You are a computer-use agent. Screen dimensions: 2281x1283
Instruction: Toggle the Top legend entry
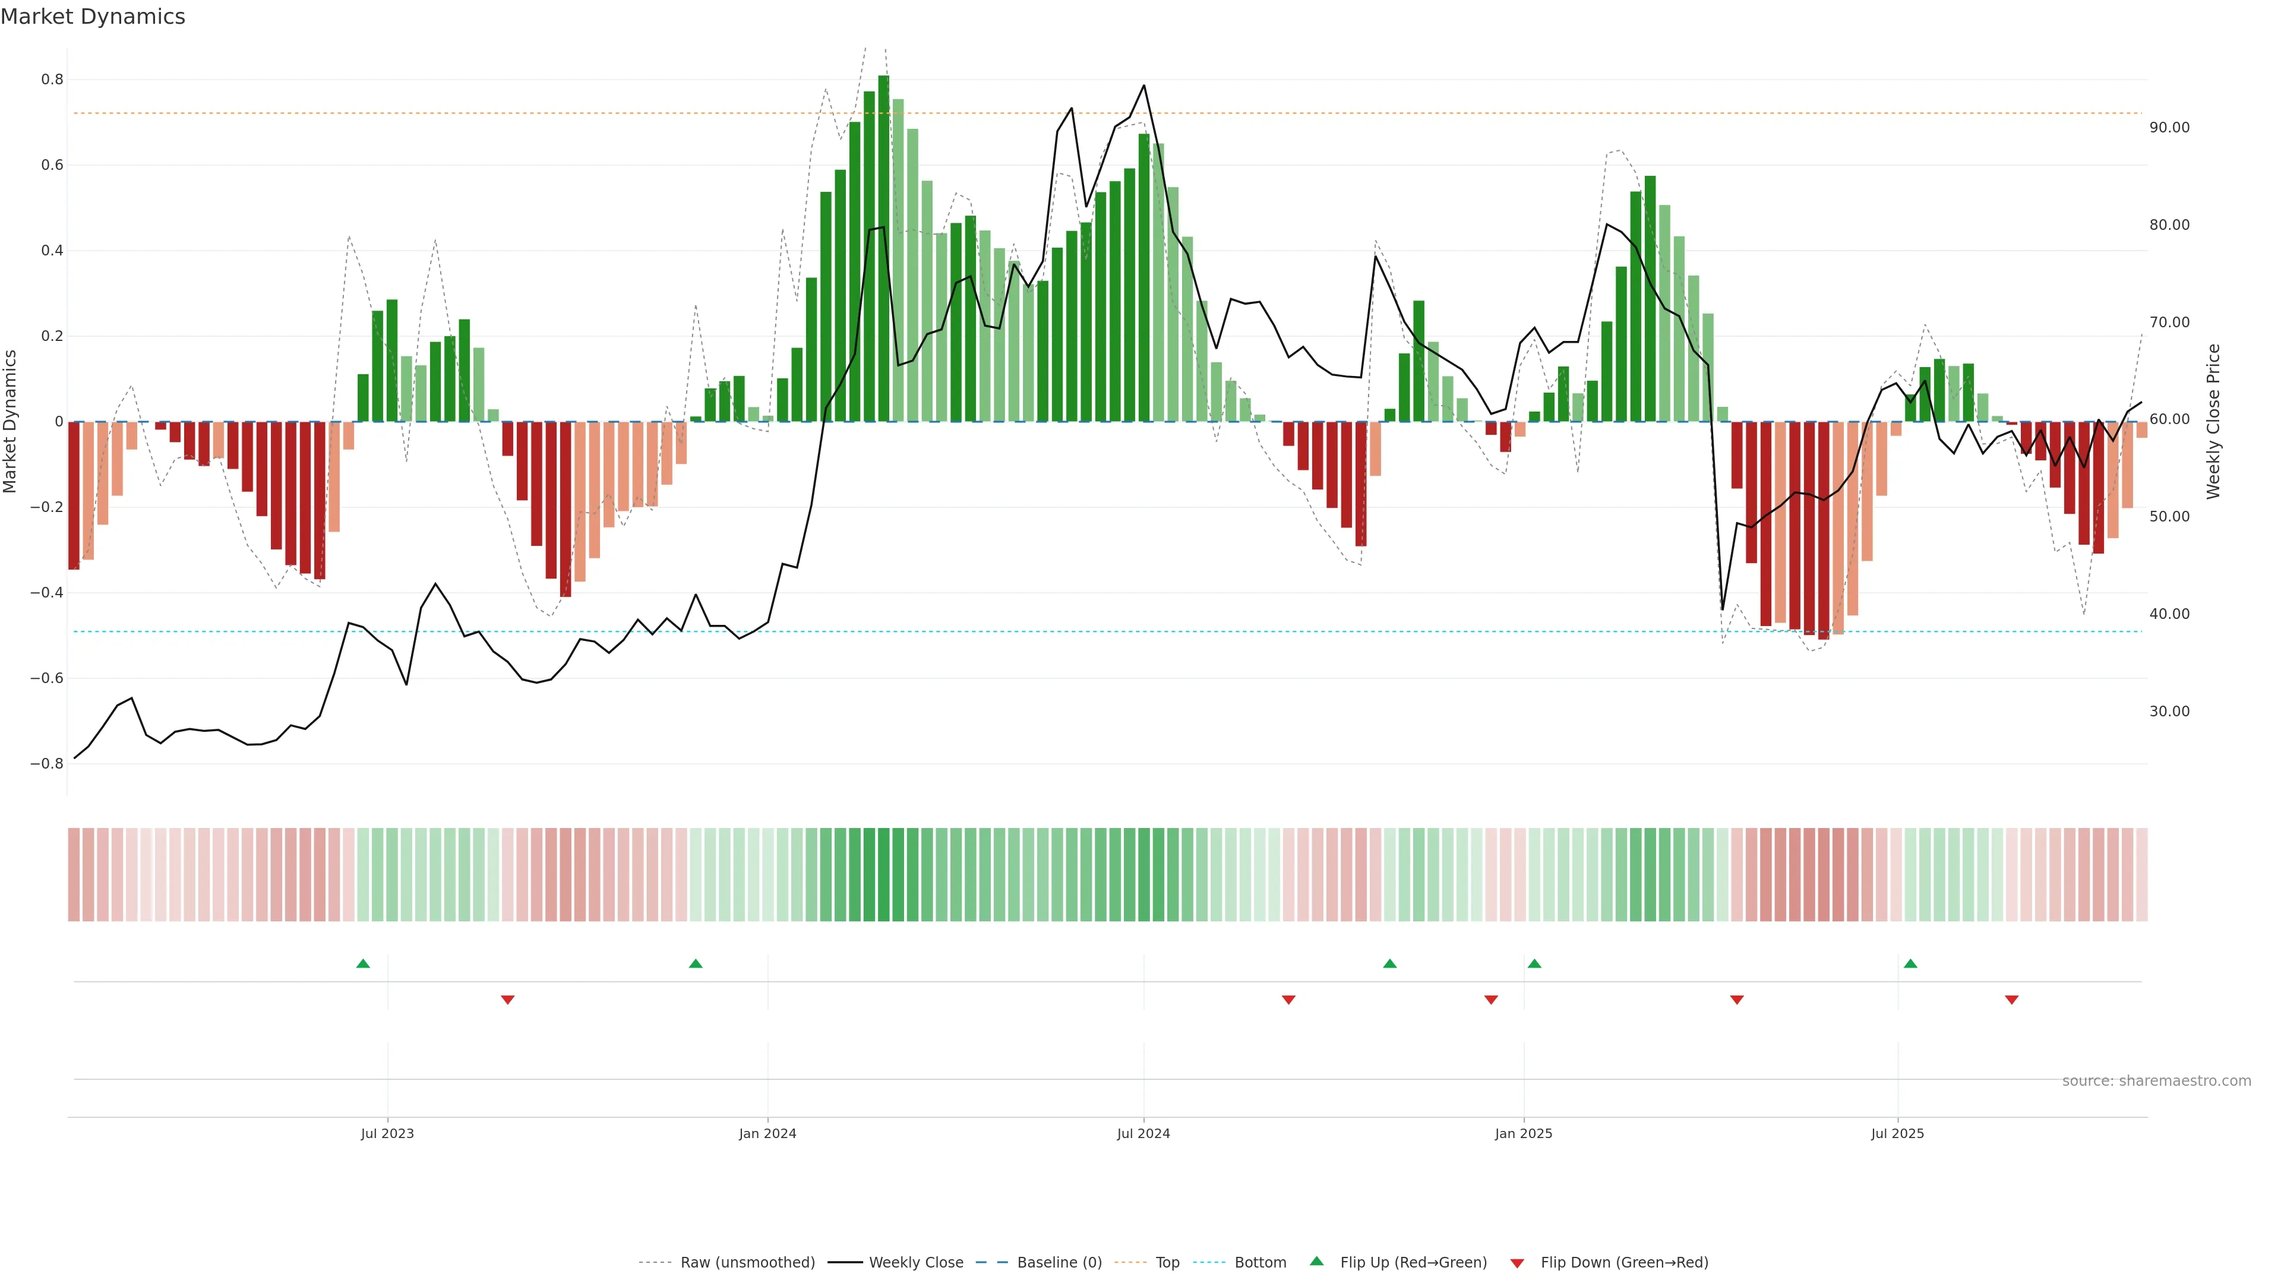click(1167, 1263)
